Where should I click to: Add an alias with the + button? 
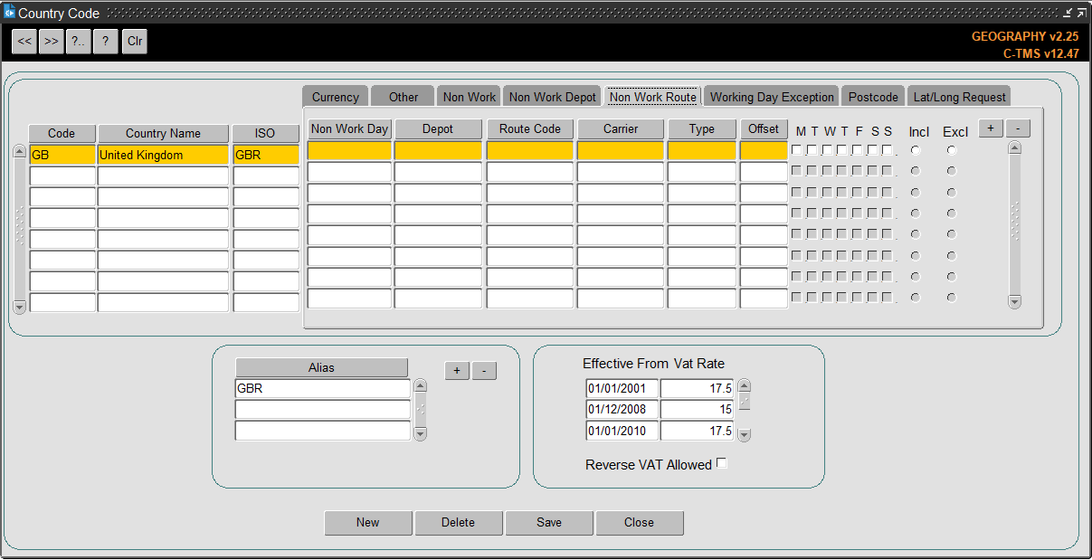point(457,371)
